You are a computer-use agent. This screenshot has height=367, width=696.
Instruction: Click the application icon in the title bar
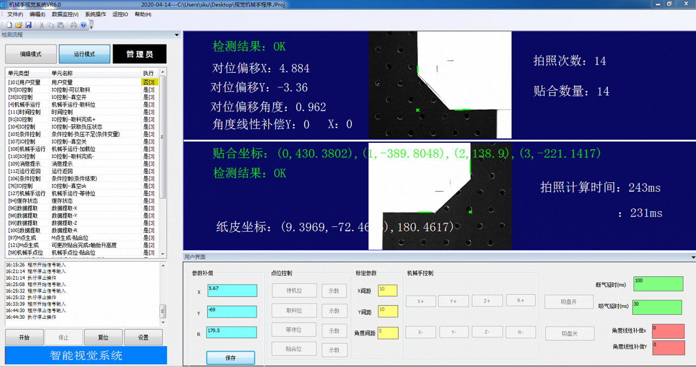pyautogui.click(x=4, y=4)
